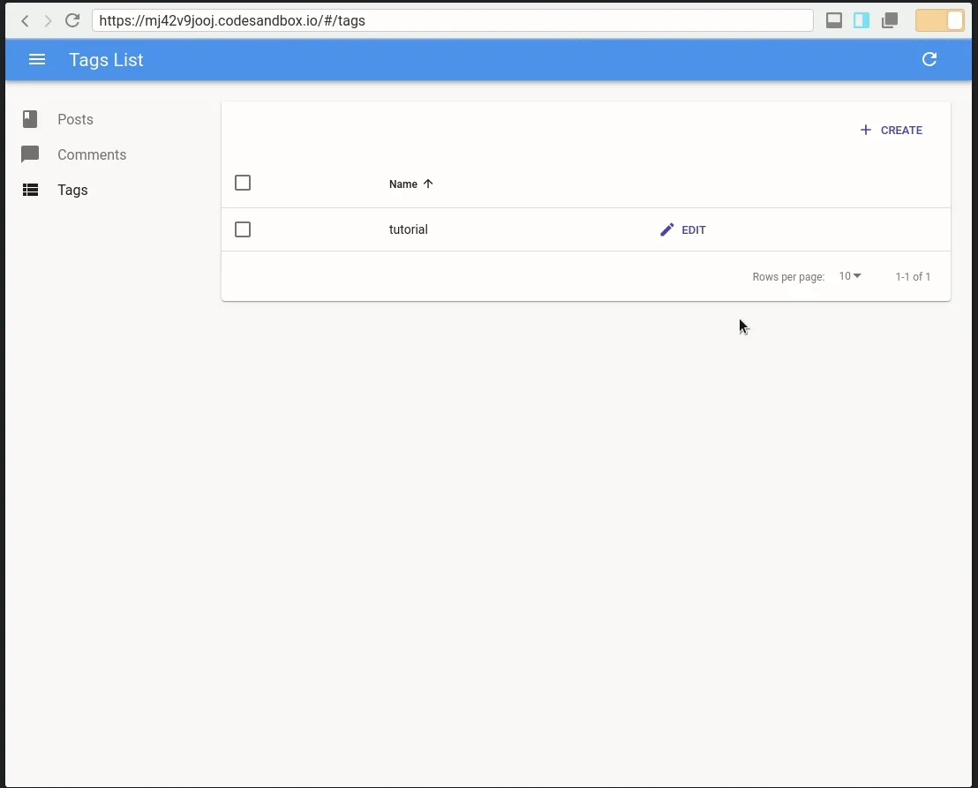Reload the page with the browser reload icon
This screenshot has height=788, width=978.
pos(72,20)
